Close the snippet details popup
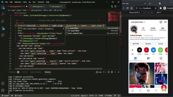Screen dimensions: 173x97 tap(64, 29)
